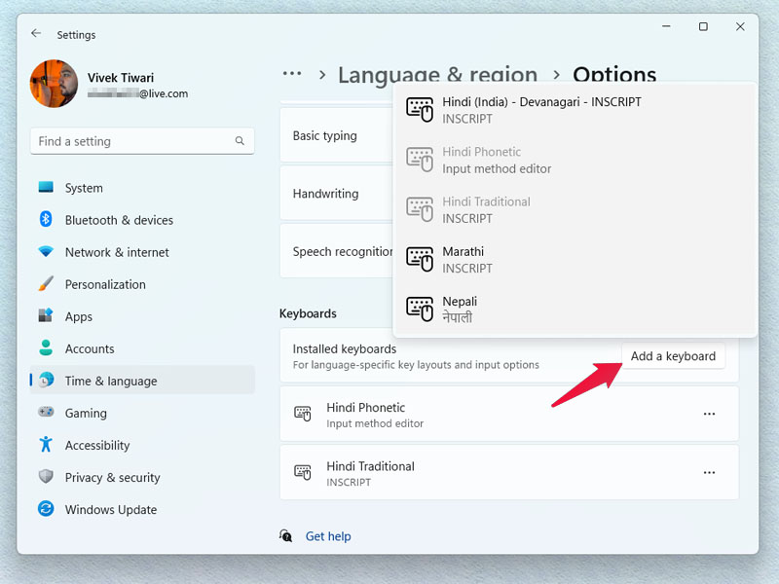This screenshot has width=779, height=584.
Task: Click the Options breadcrumb title
Action: (614, 75)
